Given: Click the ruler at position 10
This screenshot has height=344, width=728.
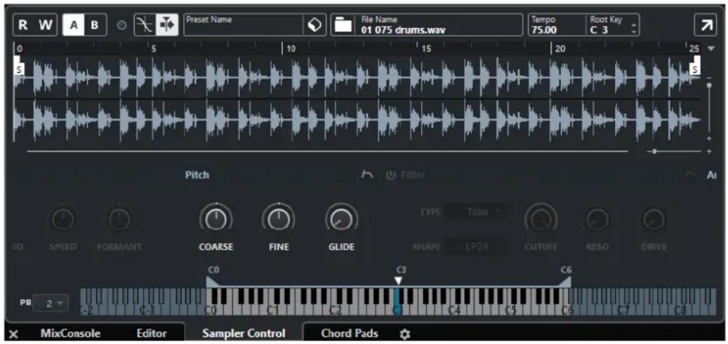Looking at the screenshot, I should (x=291, y=48).
